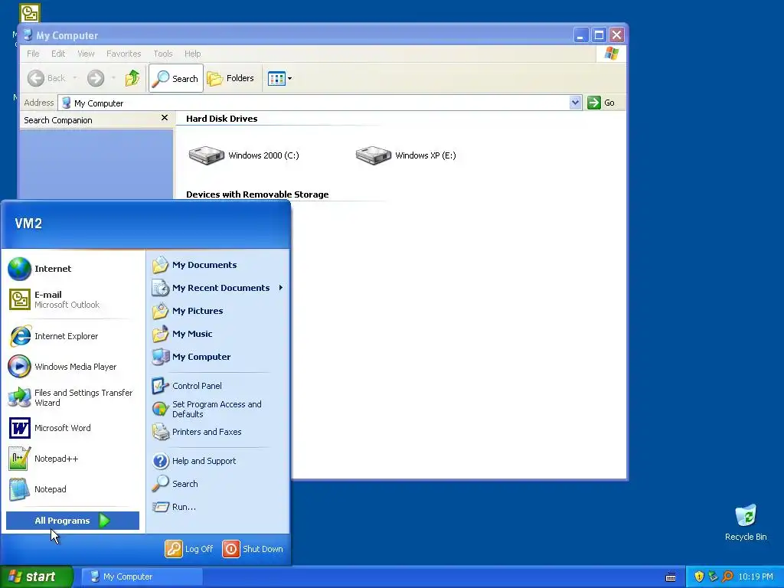Click the Windows flag logo in toolbar
This screenshot has width=784, height=588.
pyautogui.click(x=611, y=54)
